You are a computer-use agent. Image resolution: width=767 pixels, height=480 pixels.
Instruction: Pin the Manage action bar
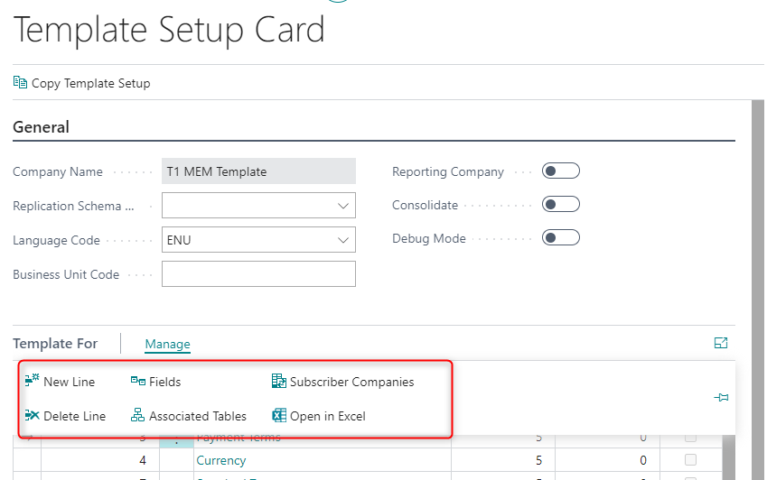click(721, 398)
